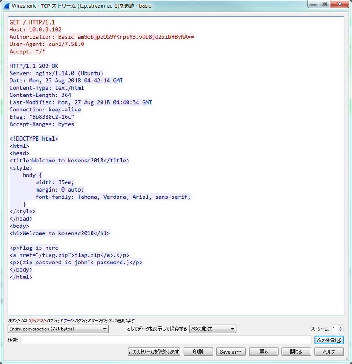Decrease the stream number with down arrow

click(x=341, y=330)
